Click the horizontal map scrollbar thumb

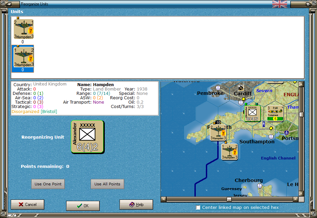click(x=229, y=199)
